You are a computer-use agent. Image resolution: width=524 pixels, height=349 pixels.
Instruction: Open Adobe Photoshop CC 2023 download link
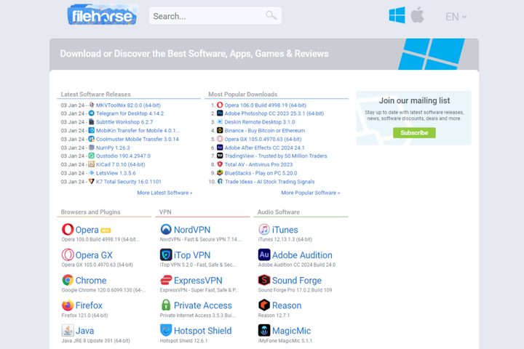coord(274,113)
